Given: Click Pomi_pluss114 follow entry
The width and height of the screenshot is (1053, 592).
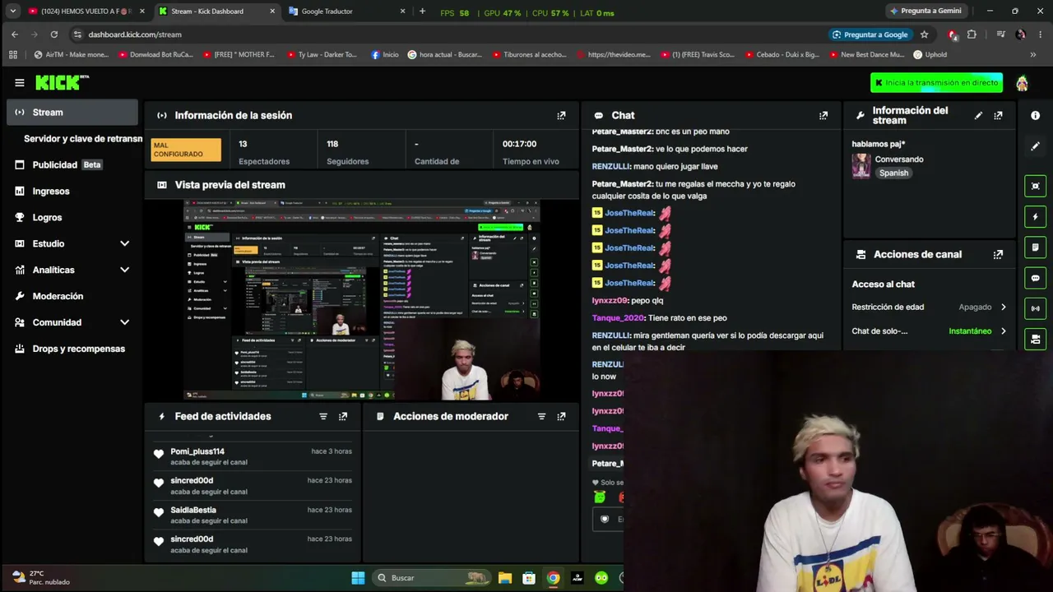Looking at the screenshot, I should click(253, 457).
